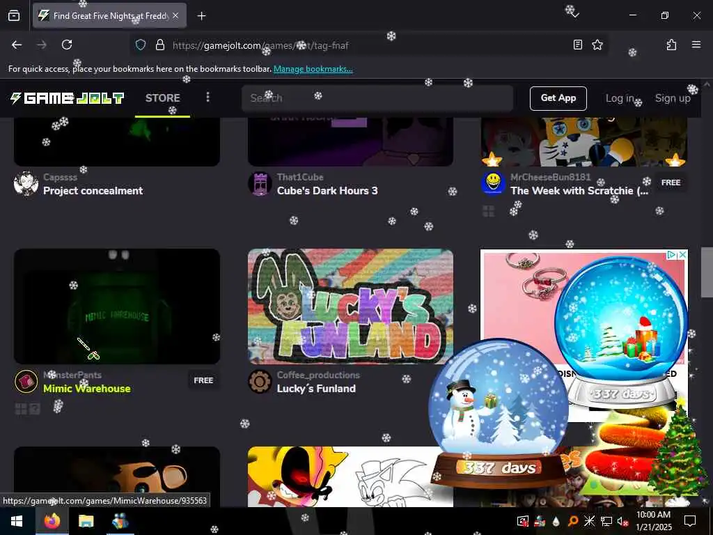Open the Lucky's Funland game thumbnail
The width and height of the screenshot is (713, 535).
coord(350,307)
